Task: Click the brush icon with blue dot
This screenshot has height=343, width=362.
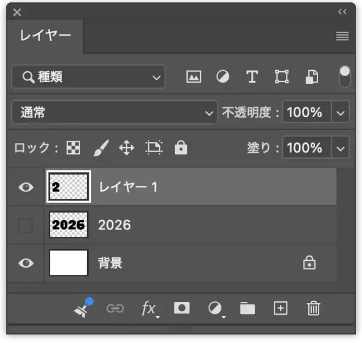Action: click(x=83, y=308)
